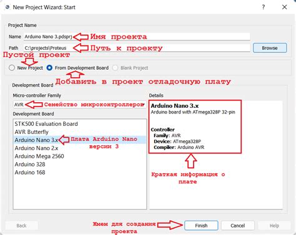This screenshot has height=235, width=296.
Task: Click the question mark help icon
Action: (x=264, y=7)
